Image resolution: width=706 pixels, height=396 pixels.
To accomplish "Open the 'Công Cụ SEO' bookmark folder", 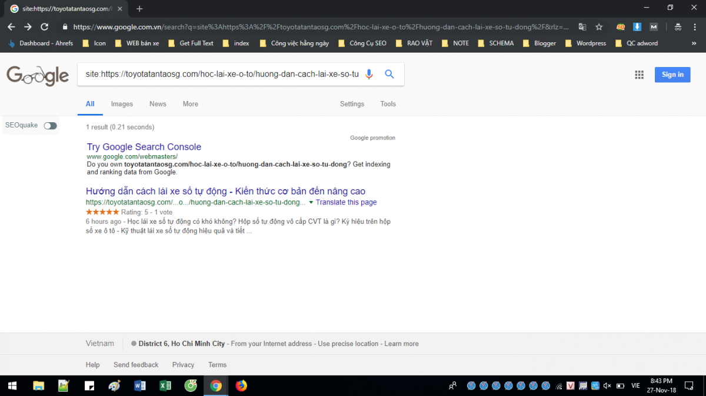I will click(361, 43).
